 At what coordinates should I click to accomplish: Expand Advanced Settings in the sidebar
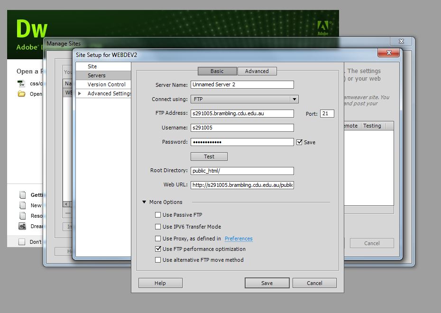coord(80,93)
